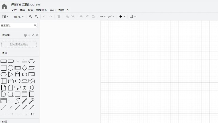Screen dimensions: 218x123
Task: Select the cylinder shape
Action: (x=17, y=74)
